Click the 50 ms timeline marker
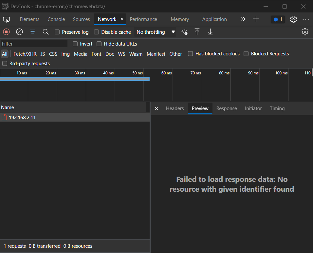 138,73
